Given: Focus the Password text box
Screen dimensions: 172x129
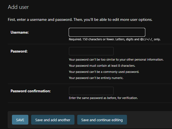Looking at the screenshot, I should point(91,51).
